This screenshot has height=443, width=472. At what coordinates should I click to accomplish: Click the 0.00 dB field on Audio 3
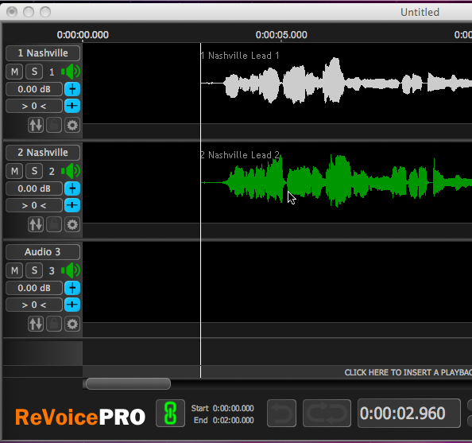tap(34, 288)
